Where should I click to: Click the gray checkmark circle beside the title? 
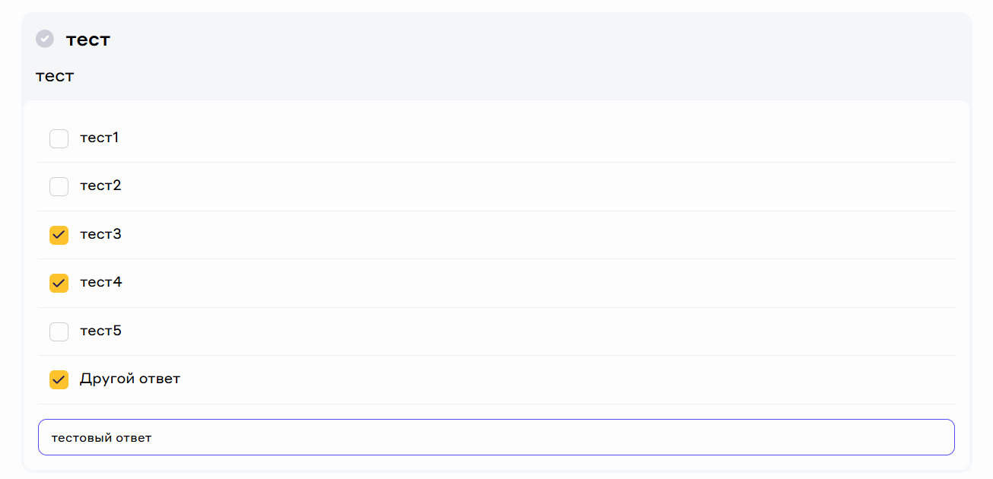(x=45, y=39)
